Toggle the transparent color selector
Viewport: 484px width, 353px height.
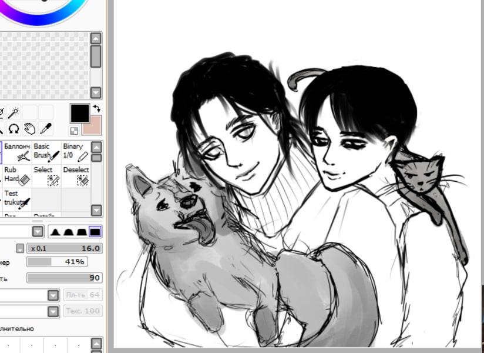pyautogui.click(x=73, y=129)
